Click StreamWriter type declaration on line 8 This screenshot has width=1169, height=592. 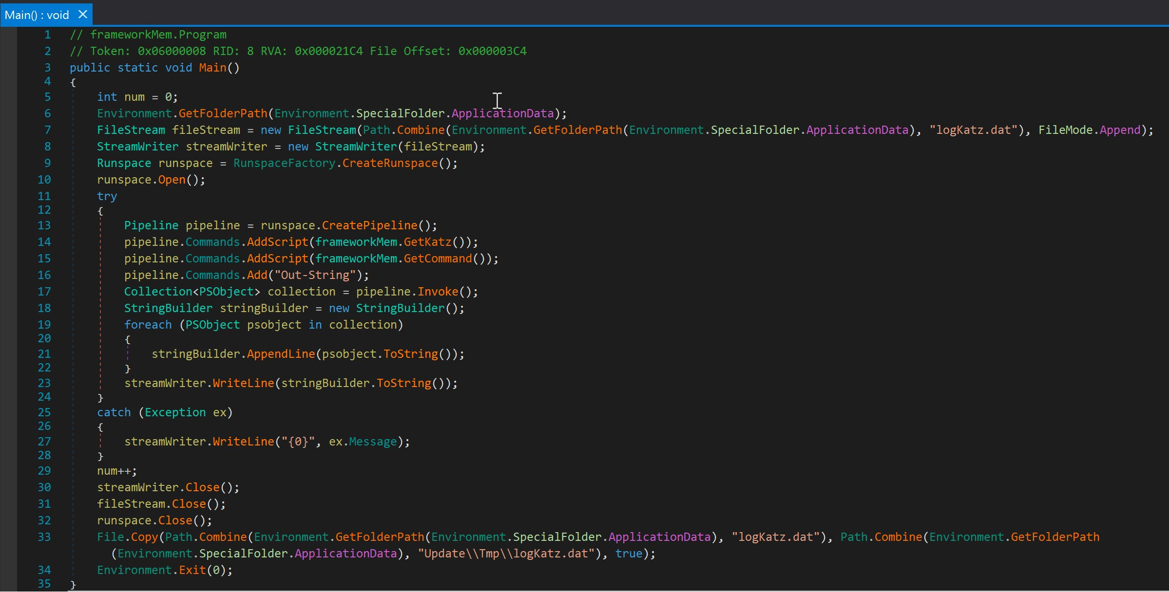(x=138, y=147)
